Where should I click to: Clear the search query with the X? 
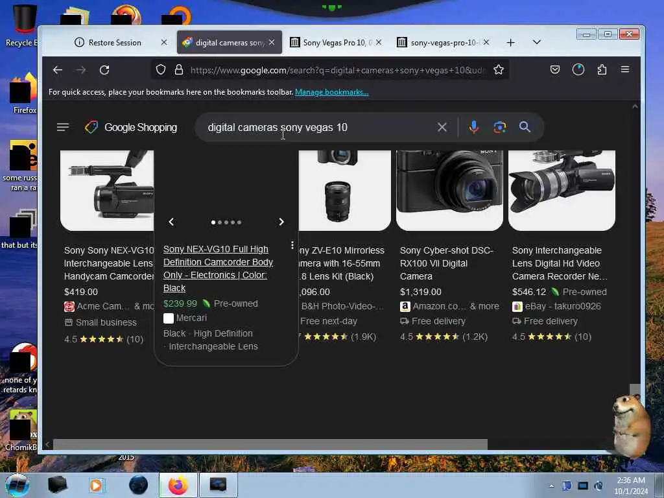[442, 127]
